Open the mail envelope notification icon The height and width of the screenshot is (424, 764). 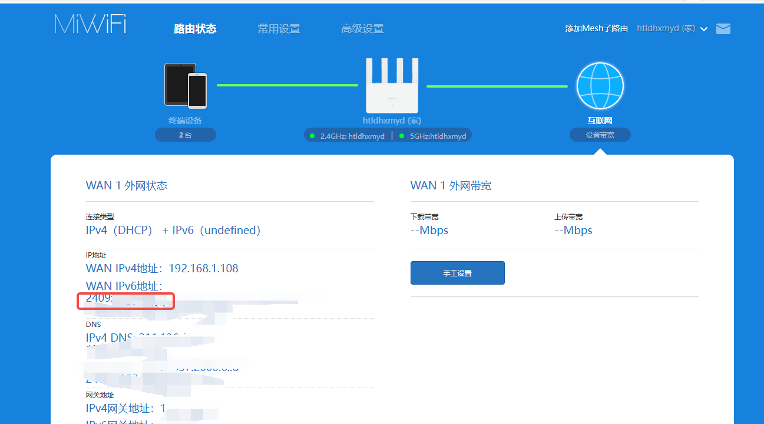pos(723,29)
